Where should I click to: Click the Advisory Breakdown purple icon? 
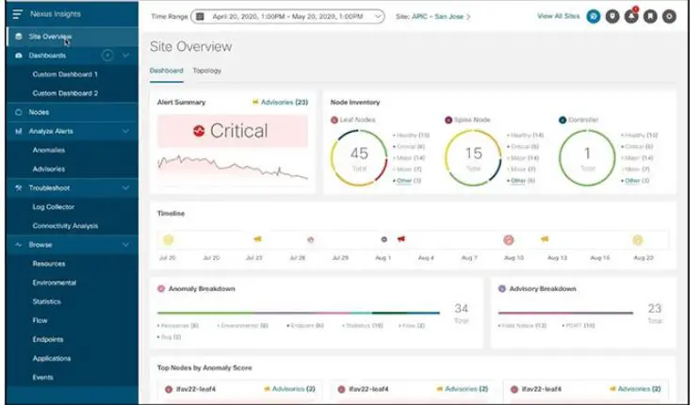coord(502,289)
